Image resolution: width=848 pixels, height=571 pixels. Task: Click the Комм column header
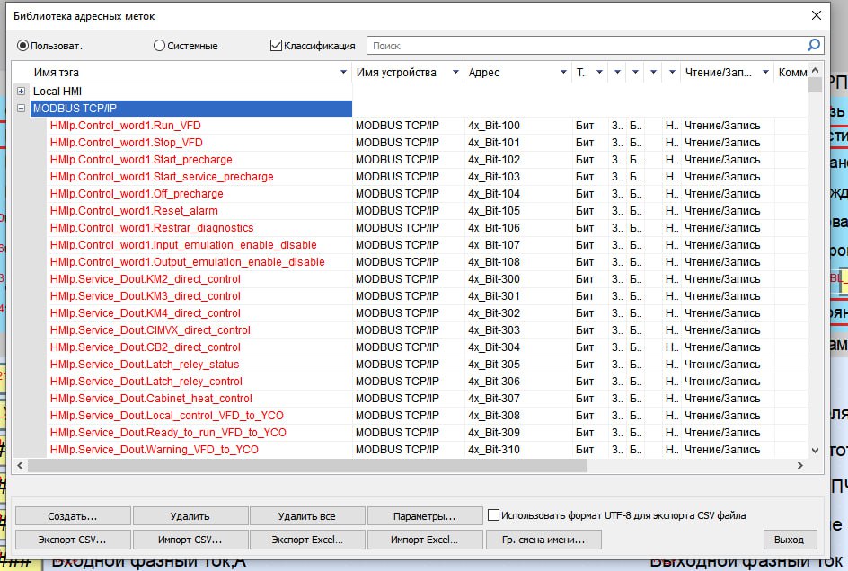[x=792, y=73]
